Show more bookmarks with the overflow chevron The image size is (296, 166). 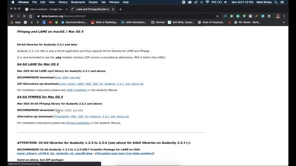[284, 23]
